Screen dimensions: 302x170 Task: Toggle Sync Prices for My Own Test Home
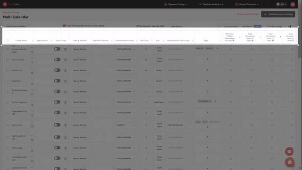pyautogui.click(x=57, y=102)
